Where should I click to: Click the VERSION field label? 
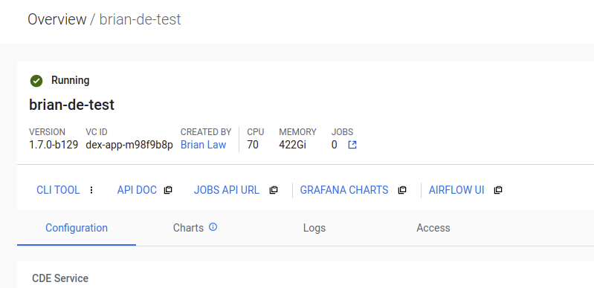click(x=47, y=132)
